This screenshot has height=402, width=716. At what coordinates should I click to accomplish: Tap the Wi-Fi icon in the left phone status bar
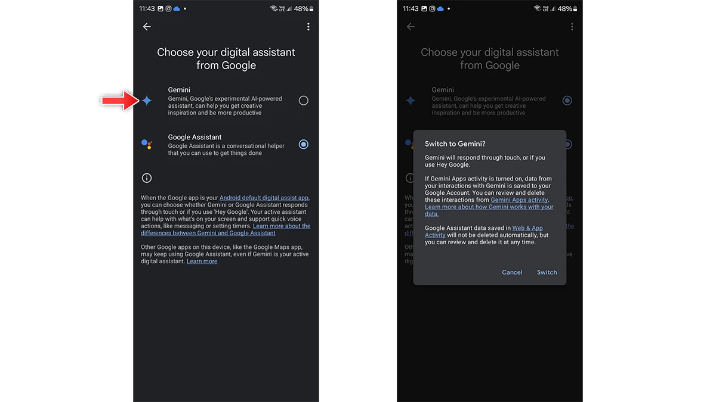coord(274,9)
